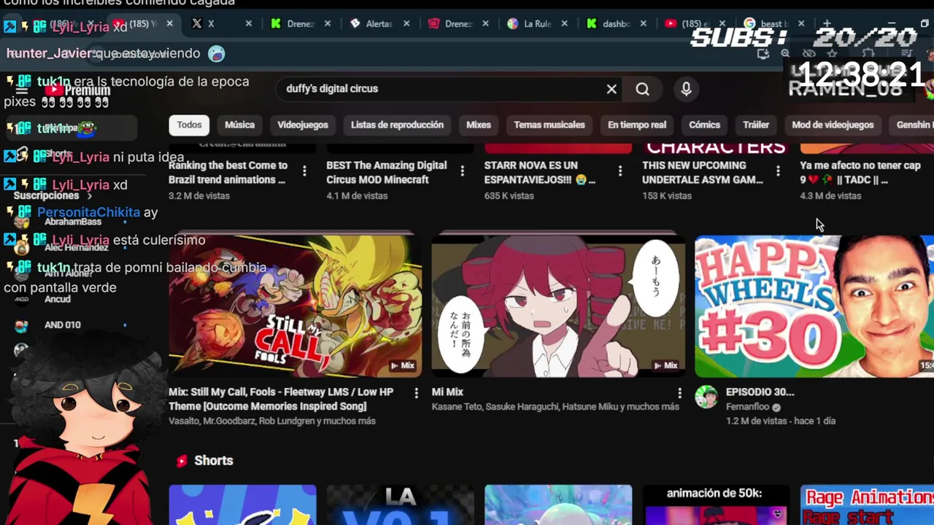Open options for "STARR NOVA ES UN ESPANTAVIEJOS" video
The height and width of the screenshot is (525, 934).
tap(620, 171)
